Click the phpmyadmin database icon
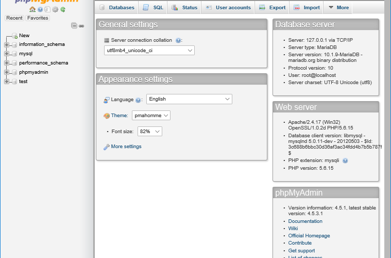Viewport: 391px width, 258px height. [14, 72]
